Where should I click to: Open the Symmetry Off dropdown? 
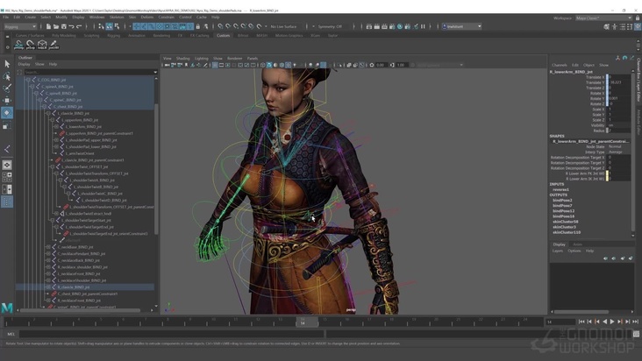coord(332,26)
